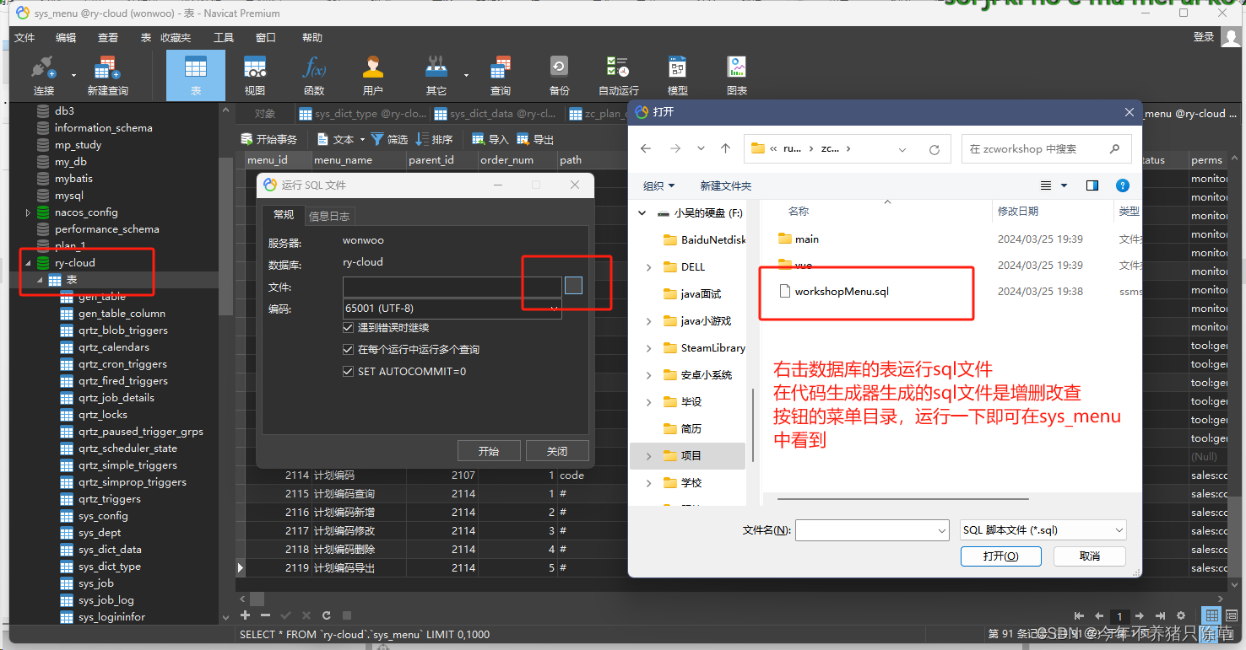1246x650 pixels.
Task: Expand the nacos_config database node
Action: click(29, 212)
